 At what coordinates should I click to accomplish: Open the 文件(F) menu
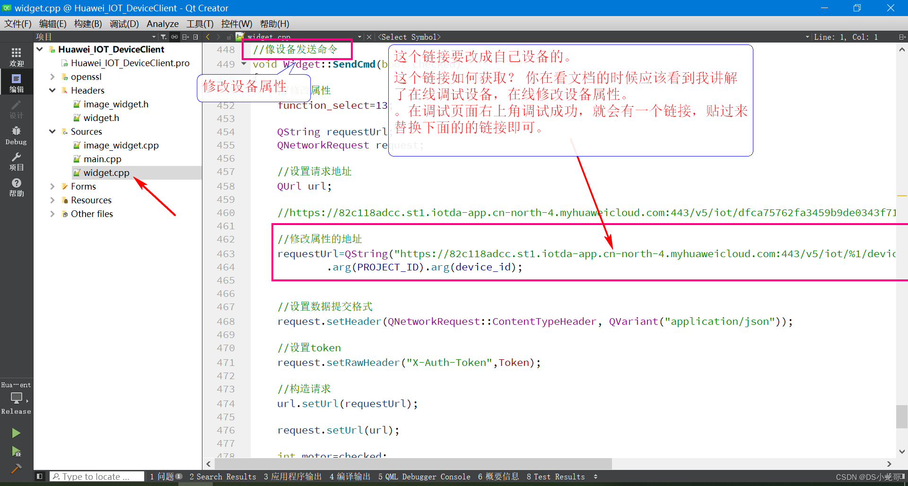click(18, 24)
